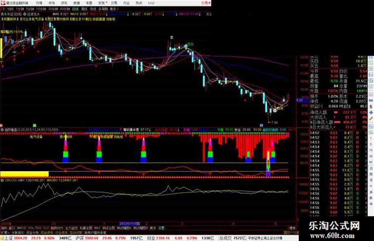Image resolution: width=374 pixels, height=241 pixels.
Task: Select the 60-minute shortcut in right toolbar
Action: (x=371, y=162)
